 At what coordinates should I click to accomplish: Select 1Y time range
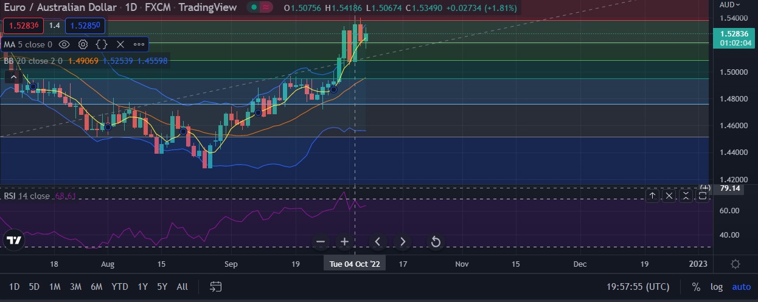click(142, 286)
